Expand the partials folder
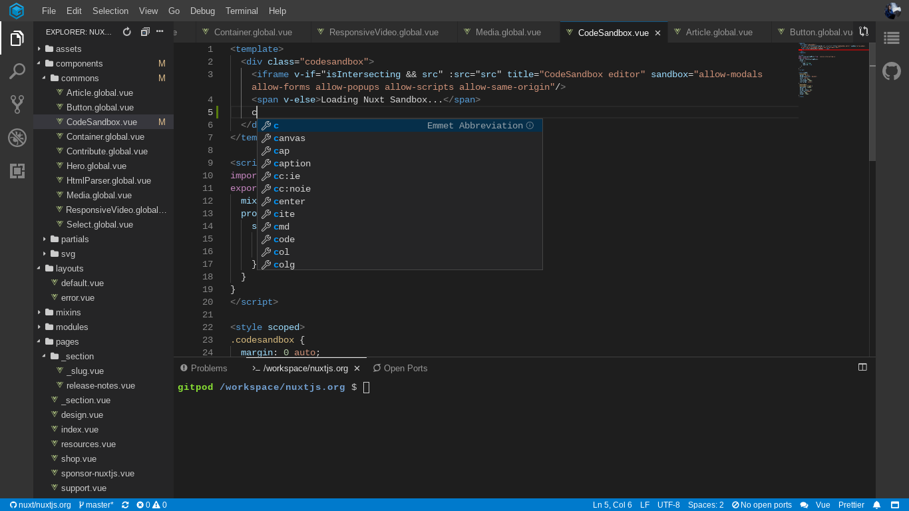The width and height of the screenshot is (909, 511). (x=75, y=239)
